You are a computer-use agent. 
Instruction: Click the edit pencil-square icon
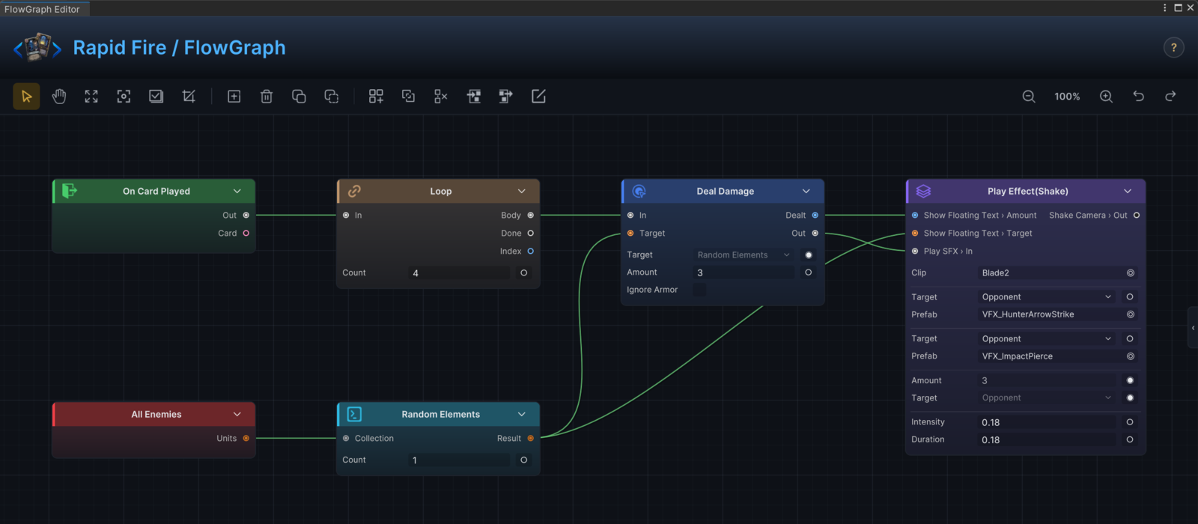coord(538,97)
